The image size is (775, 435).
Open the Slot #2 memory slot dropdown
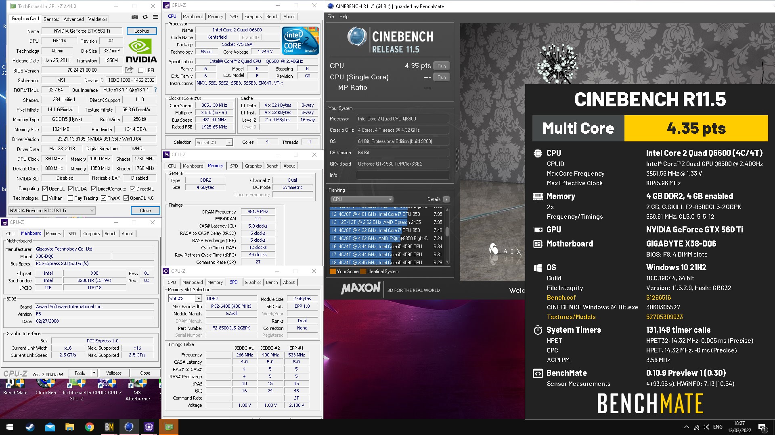(x=185, y=298)
